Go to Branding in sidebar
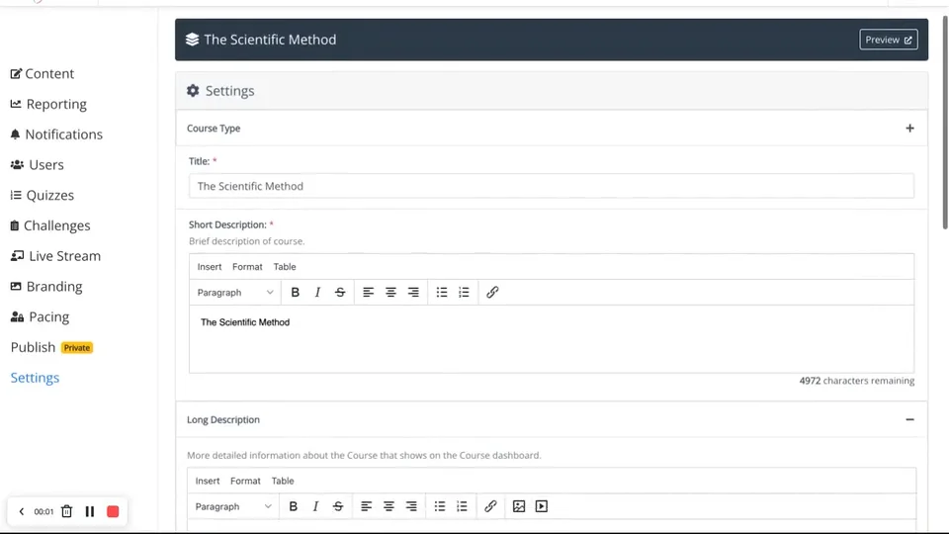The height and width of the screenshot is (534, 949). point(46,287)
